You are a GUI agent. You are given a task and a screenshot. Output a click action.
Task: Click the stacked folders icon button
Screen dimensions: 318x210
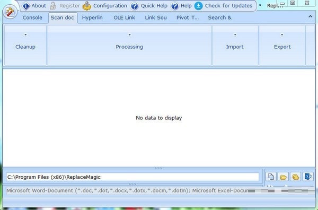coord(296,177)
